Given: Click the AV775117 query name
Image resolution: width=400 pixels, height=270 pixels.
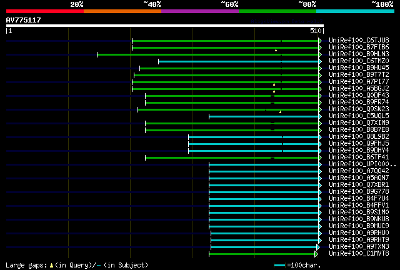Looking at the screenshot, I should pos(24,20).
